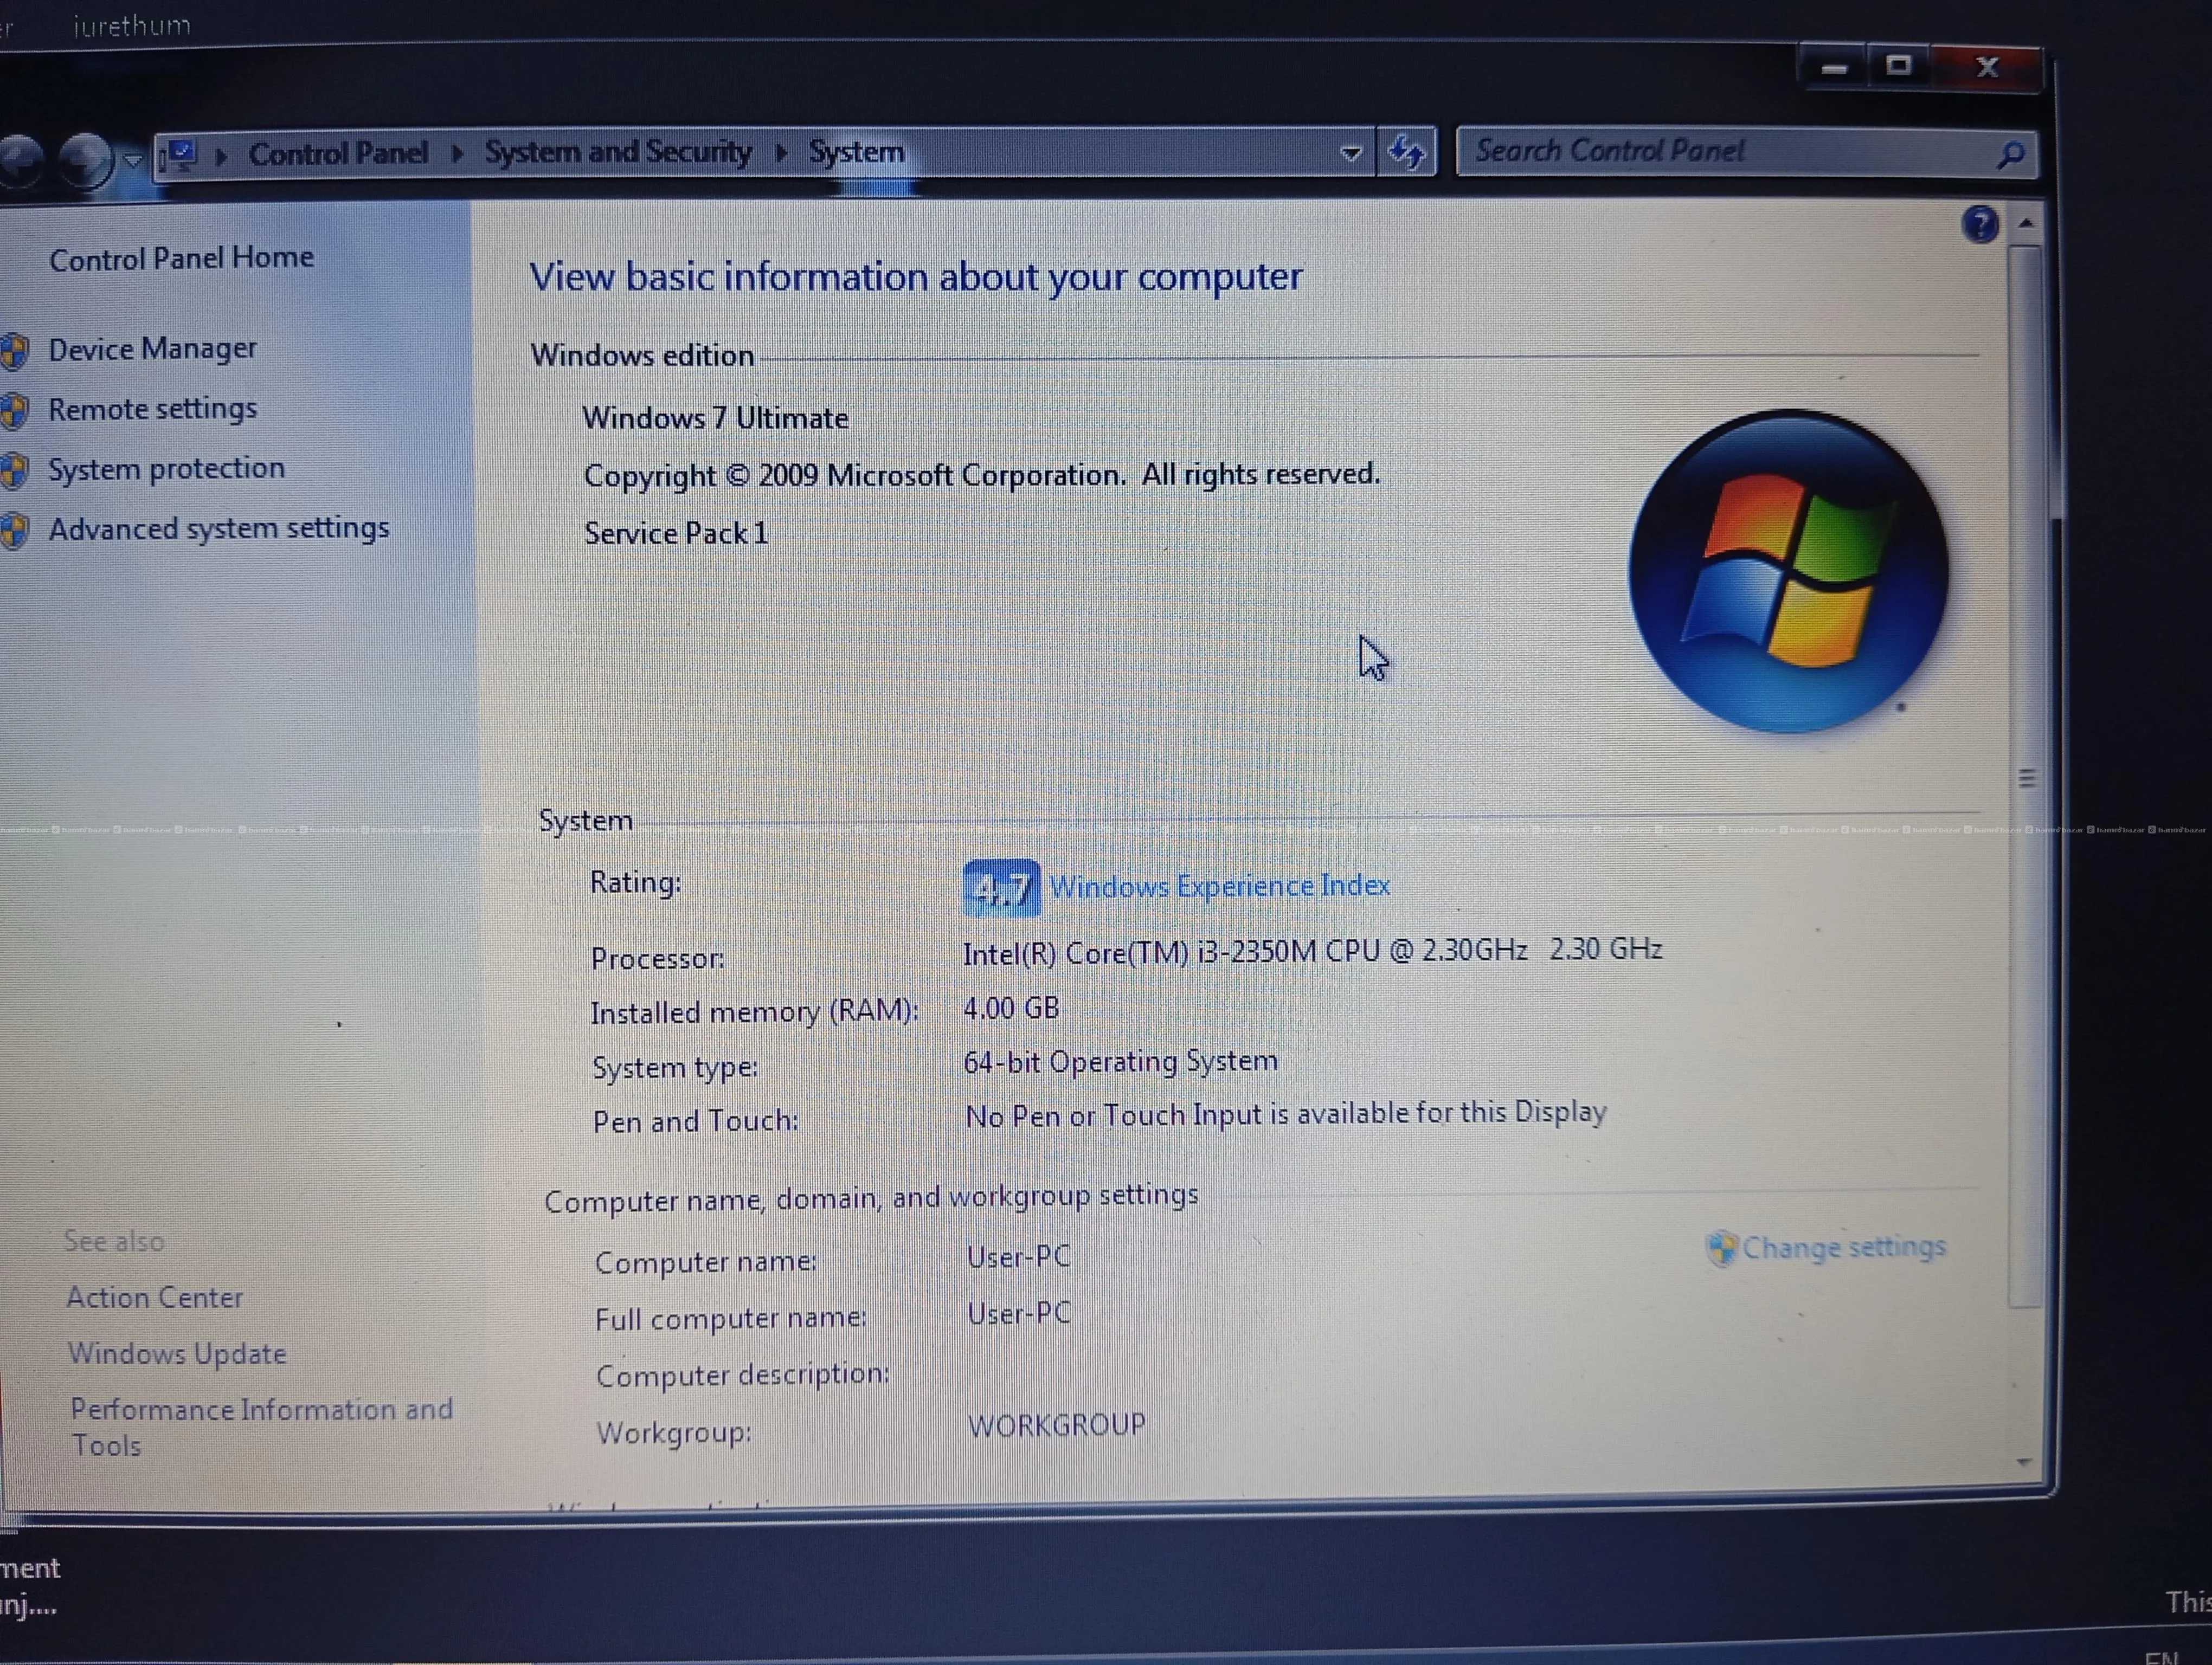
Task: Click the Remote settings shield icon
Action: pos(14,411)
